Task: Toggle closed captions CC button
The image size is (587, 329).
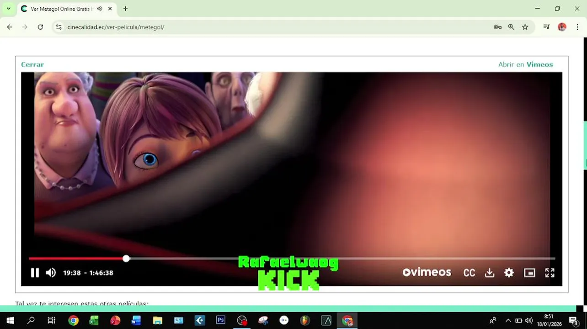Action: (469, 273)
